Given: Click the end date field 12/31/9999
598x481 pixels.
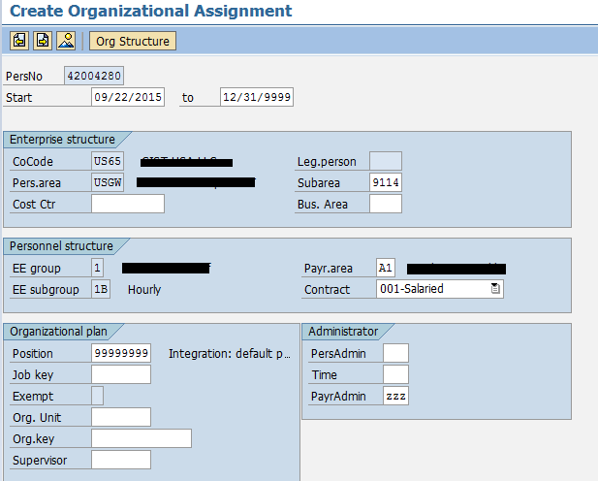Looking at the screenshot, I should (x=256, y=97).
